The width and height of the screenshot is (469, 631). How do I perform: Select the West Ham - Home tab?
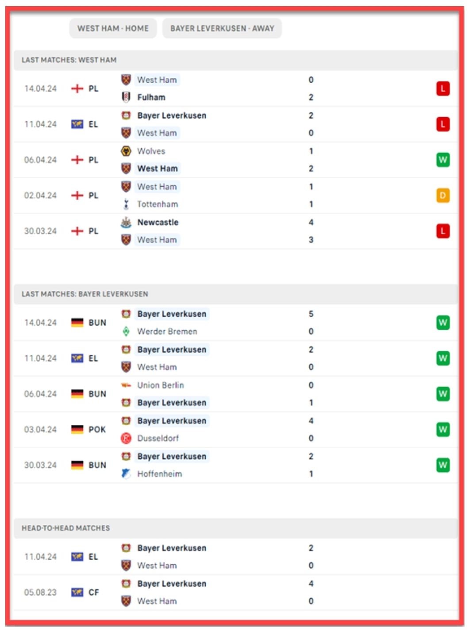click(113, 28)
